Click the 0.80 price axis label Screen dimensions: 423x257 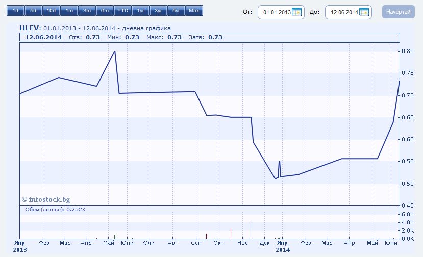pos(407,51)
